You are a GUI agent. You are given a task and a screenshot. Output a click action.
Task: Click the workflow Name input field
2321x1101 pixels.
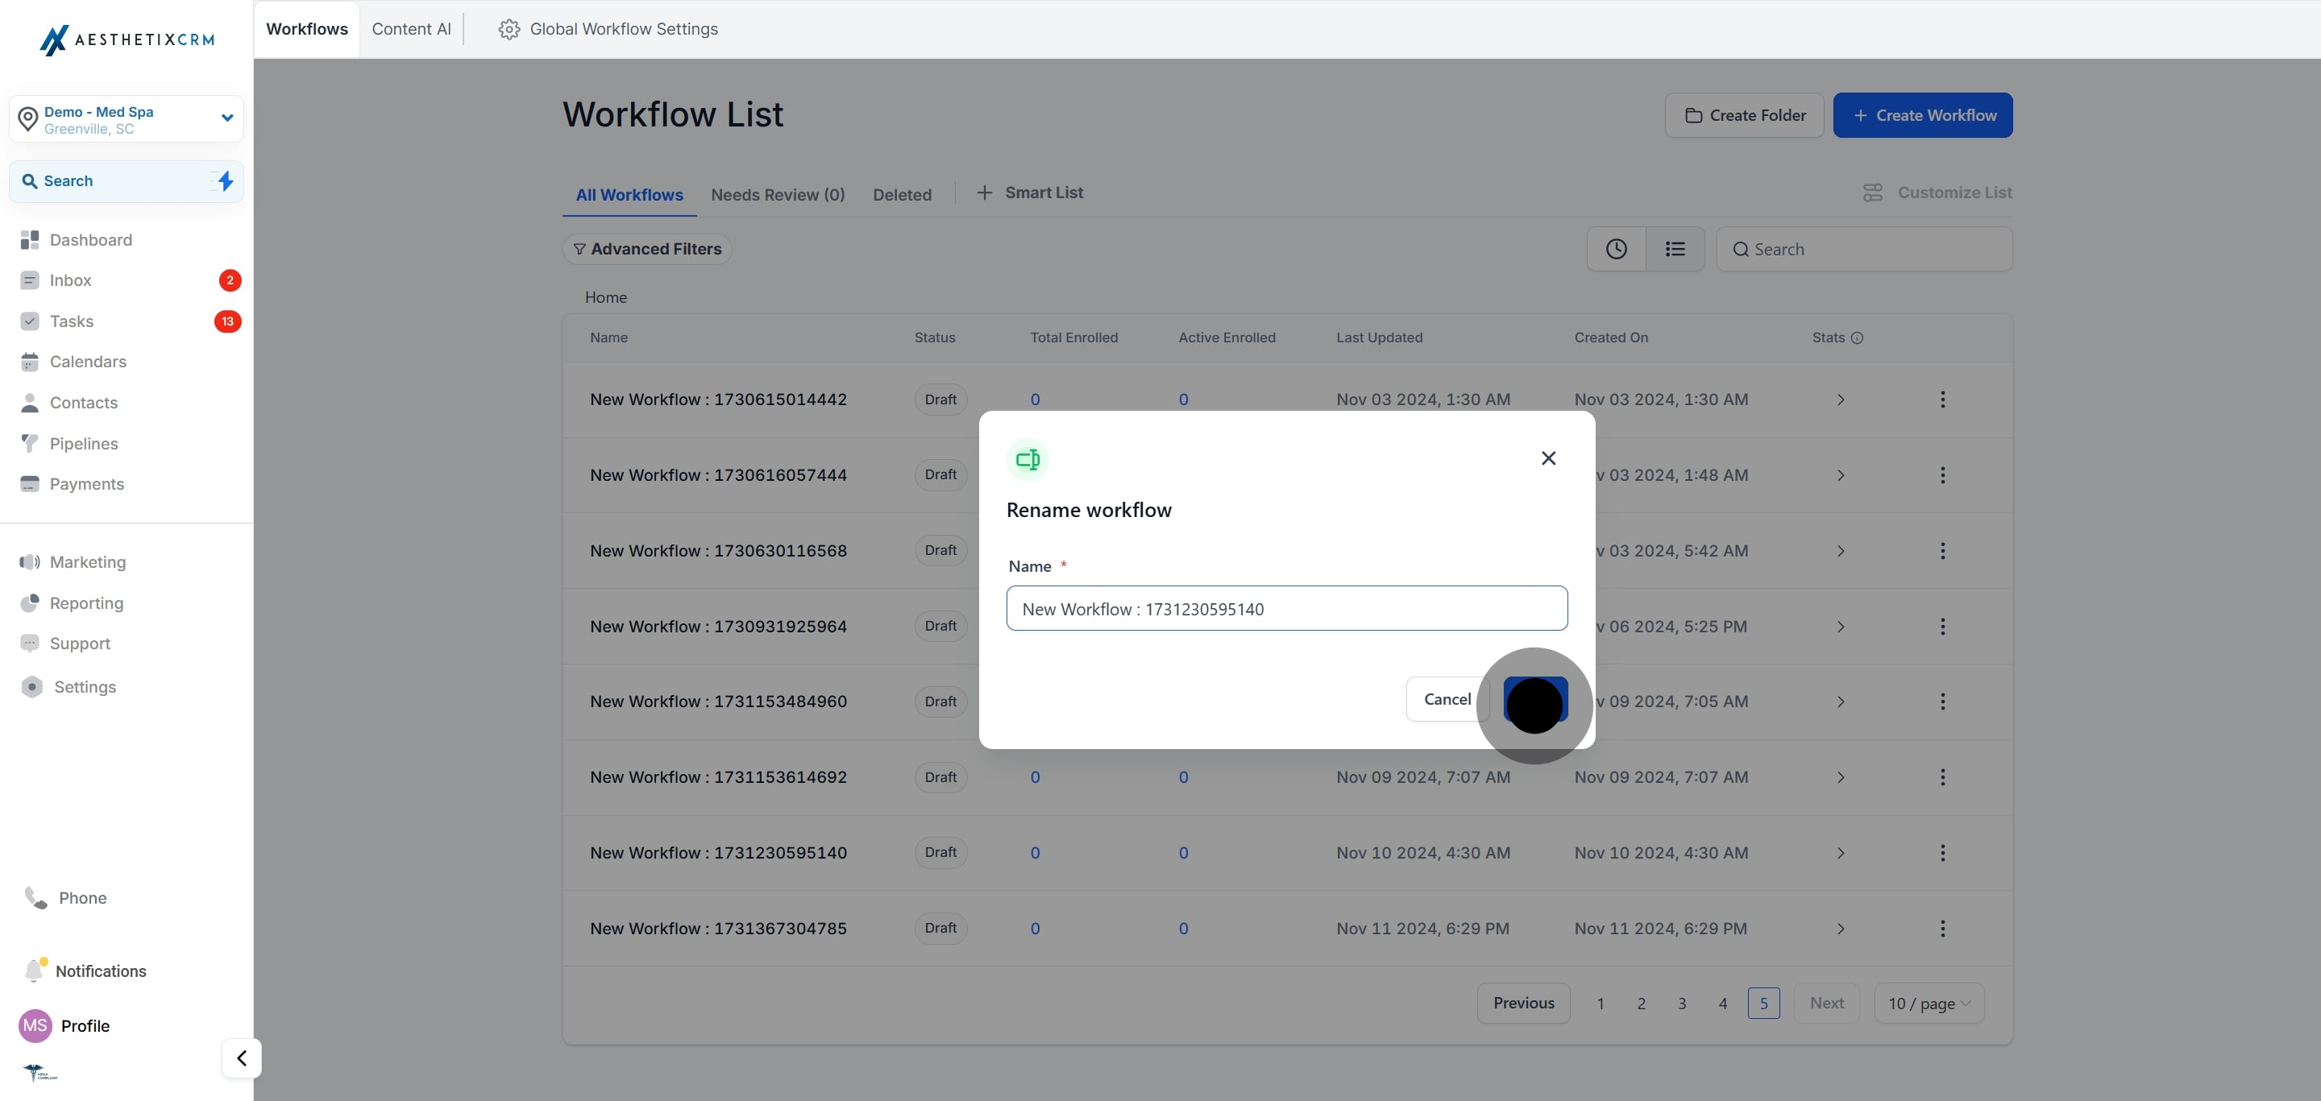point(1285,609)
